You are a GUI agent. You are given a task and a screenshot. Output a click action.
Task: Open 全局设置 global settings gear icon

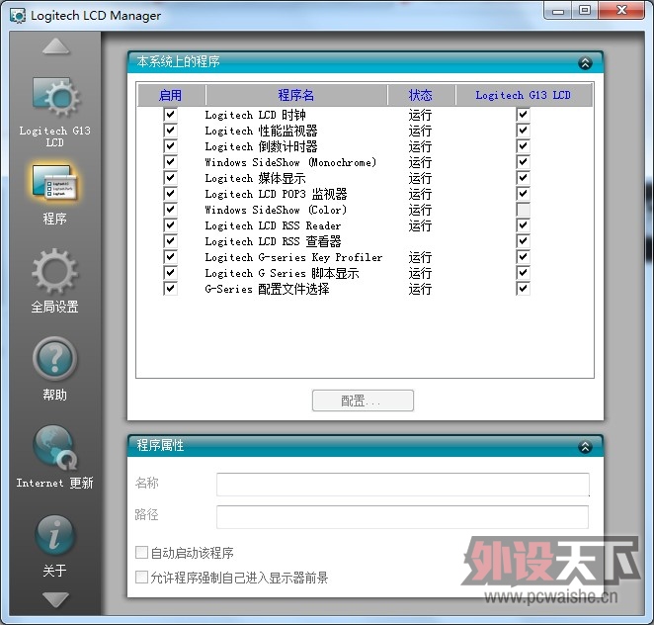pyautogui.click(x=54, y=271)
